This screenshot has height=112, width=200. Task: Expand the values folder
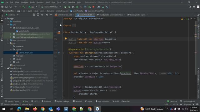coord(11,59)
